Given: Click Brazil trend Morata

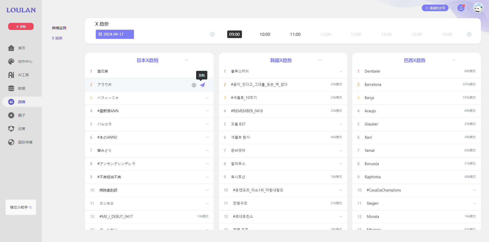Looking at the screenshot, I should (373, 217).
